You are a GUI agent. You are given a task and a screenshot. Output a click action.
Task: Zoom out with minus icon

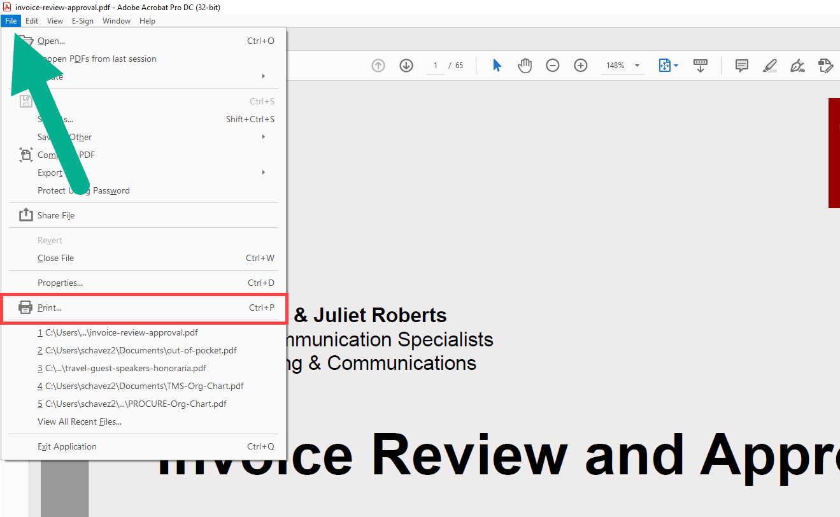tap(553, 66)
